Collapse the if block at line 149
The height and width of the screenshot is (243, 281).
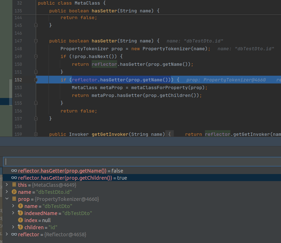coord(36,57)
